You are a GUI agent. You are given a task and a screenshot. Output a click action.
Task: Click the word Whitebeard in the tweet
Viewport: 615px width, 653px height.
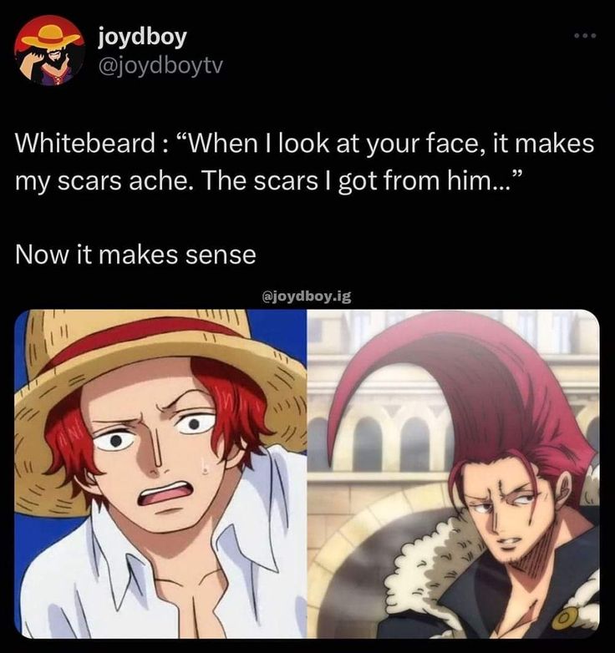click(85, 144)
